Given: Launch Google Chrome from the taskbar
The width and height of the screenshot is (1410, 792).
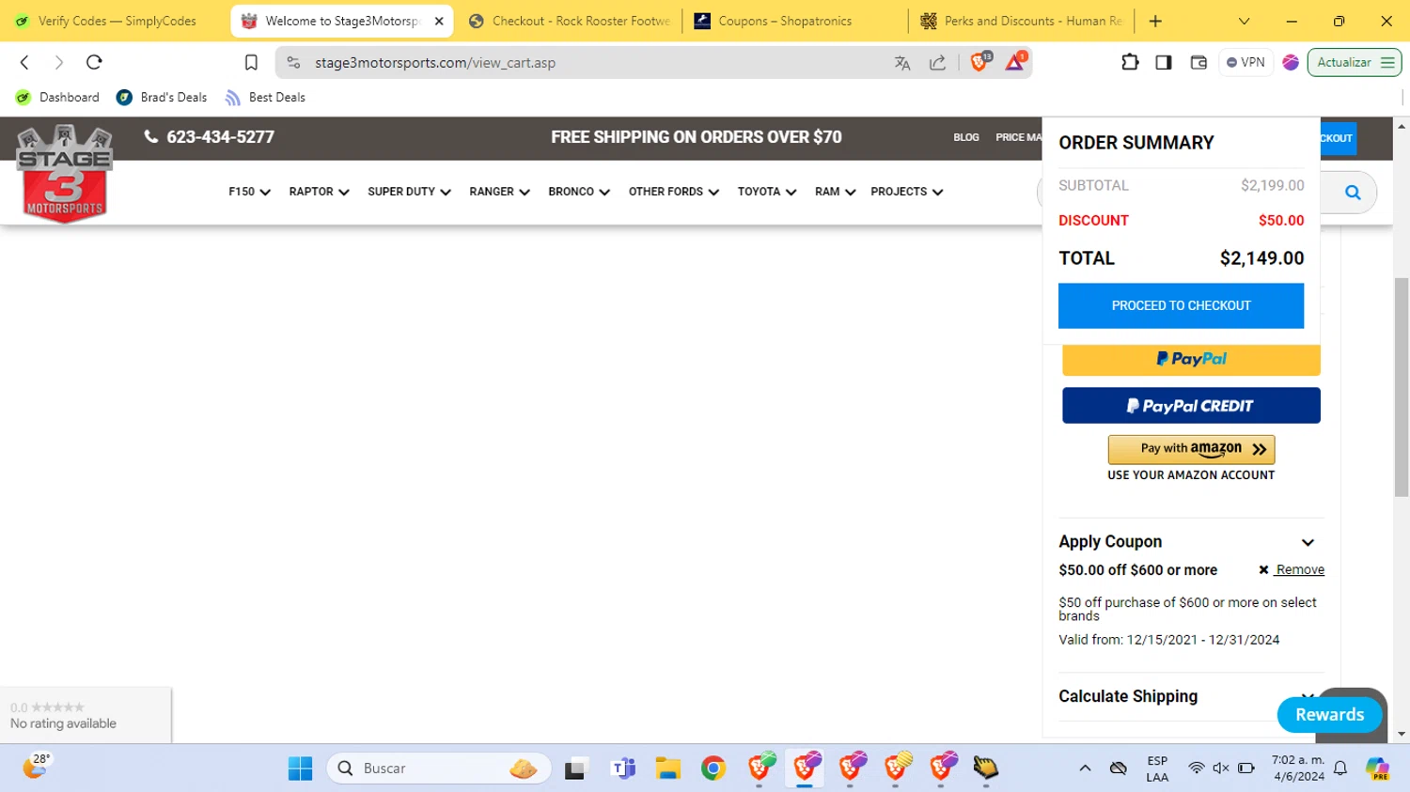Looking at the screenshot, I should pos(713,769).
